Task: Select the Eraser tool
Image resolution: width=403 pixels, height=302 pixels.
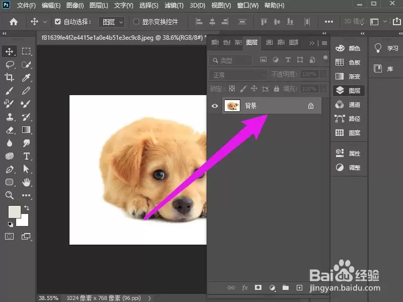Action: click(10, 130)
